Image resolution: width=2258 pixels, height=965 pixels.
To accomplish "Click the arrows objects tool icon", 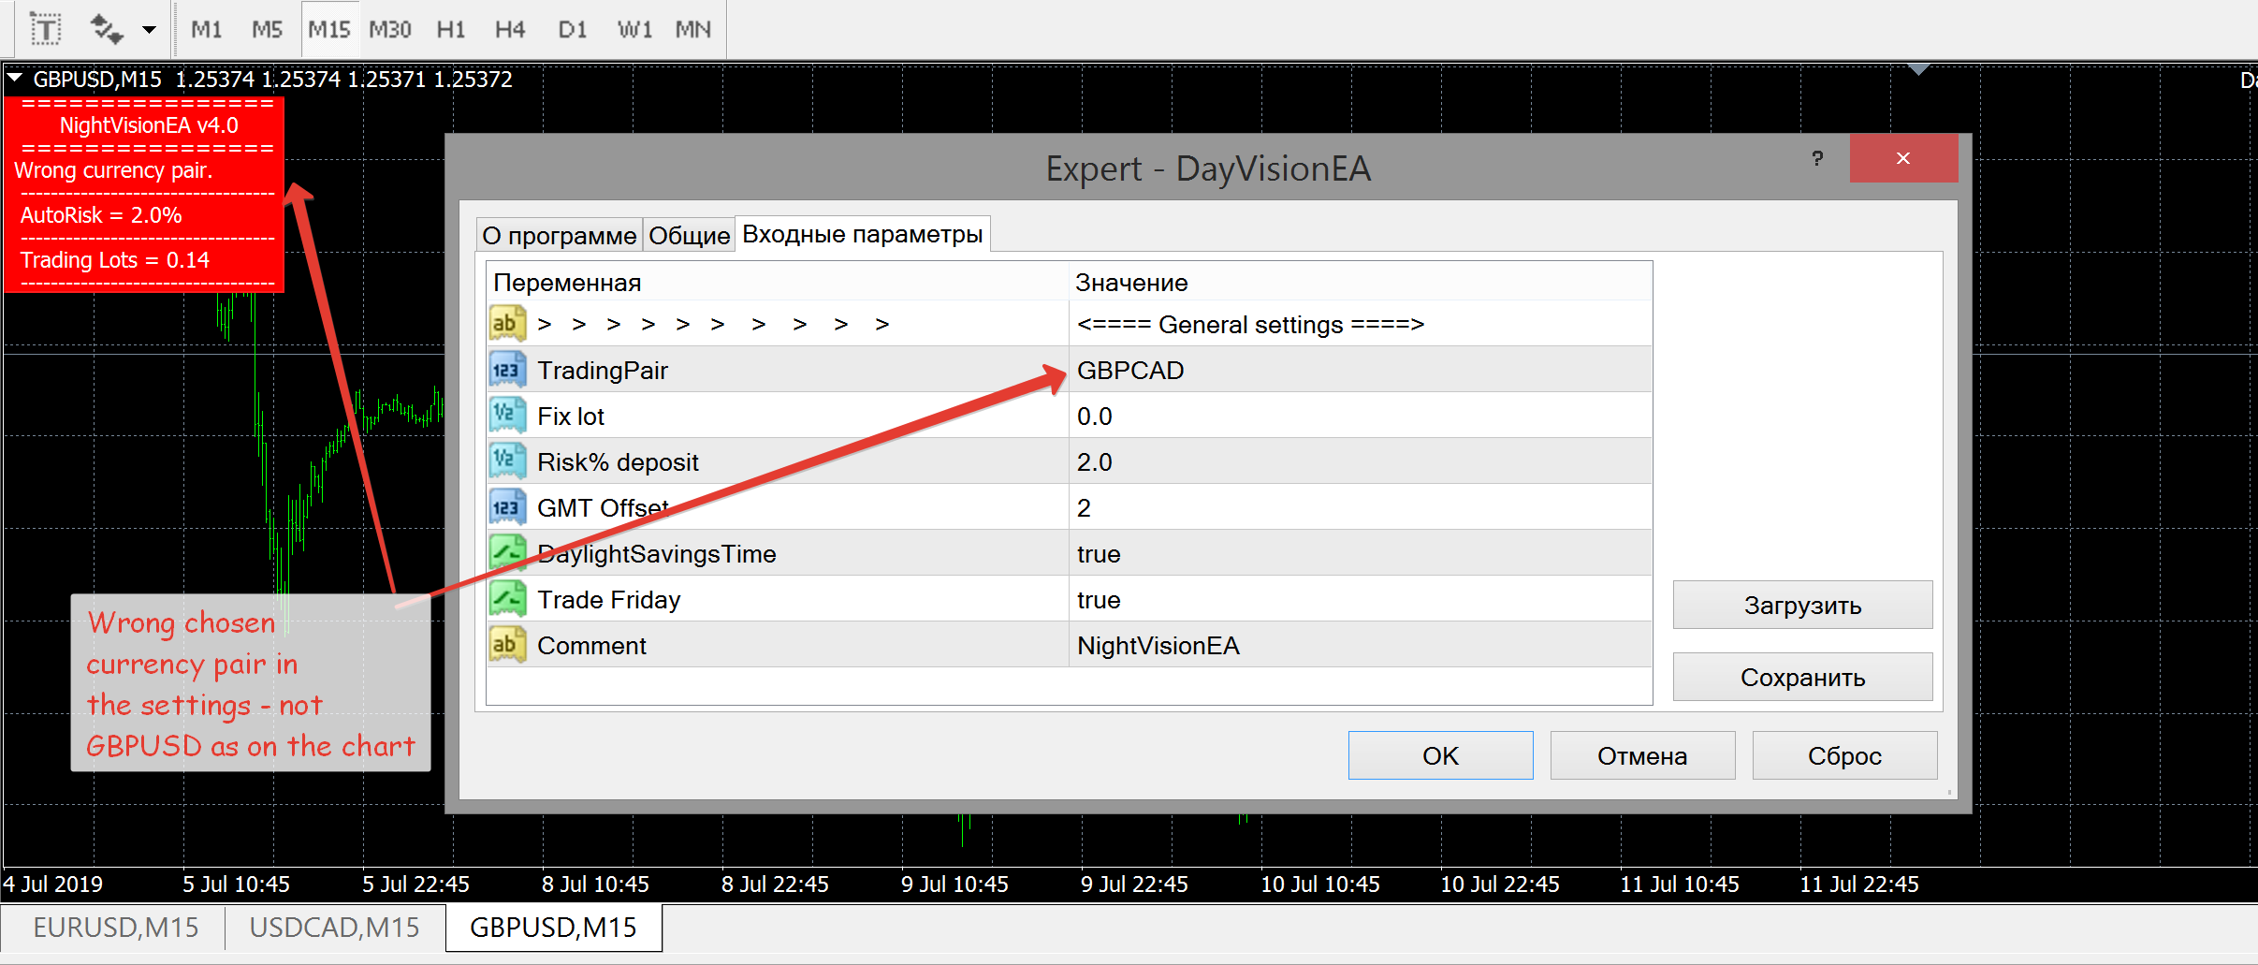I will click(x=106, y=29).
